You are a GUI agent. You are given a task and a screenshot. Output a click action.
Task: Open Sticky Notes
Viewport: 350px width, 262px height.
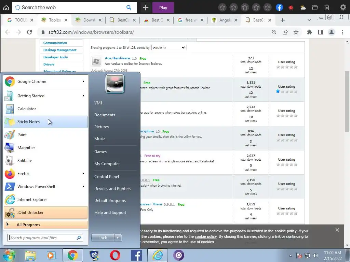(x=46, y=122)
